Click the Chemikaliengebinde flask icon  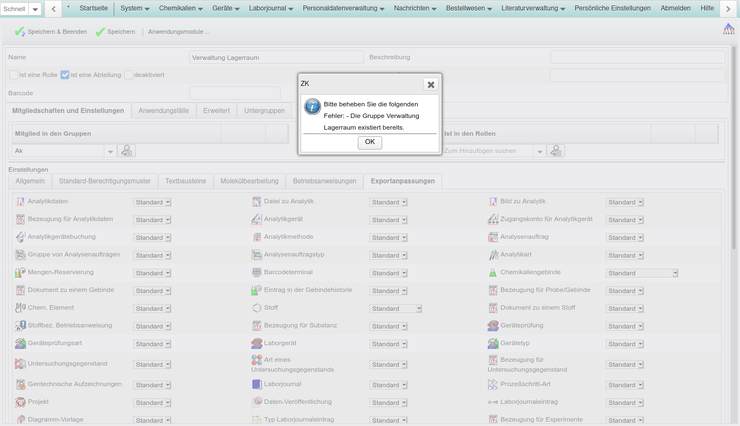click(x=492, y=273)
